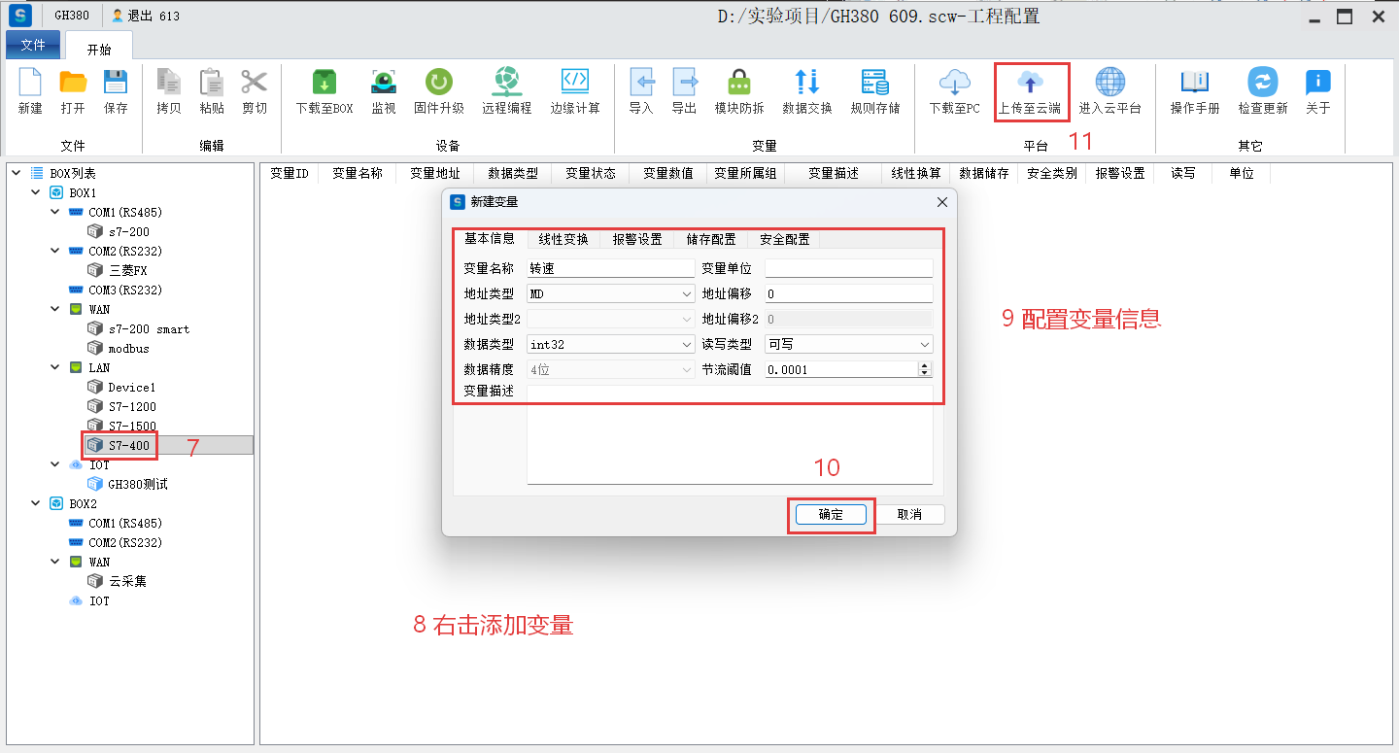Open the 读写类型 可写 dropdown
Image resolution: width=1399 pixels, height=753 pixels.
pos(849,344)
